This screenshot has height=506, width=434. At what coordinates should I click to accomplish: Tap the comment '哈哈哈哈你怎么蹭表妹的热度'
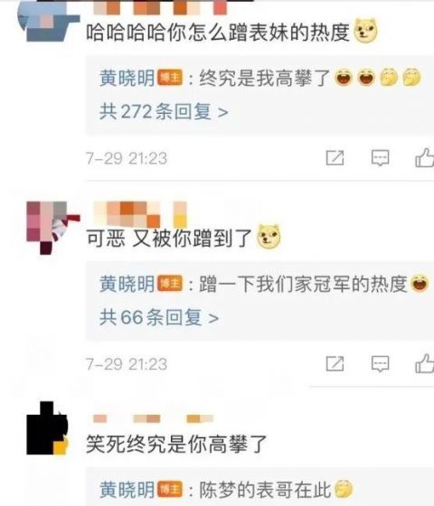click(218, 32)
